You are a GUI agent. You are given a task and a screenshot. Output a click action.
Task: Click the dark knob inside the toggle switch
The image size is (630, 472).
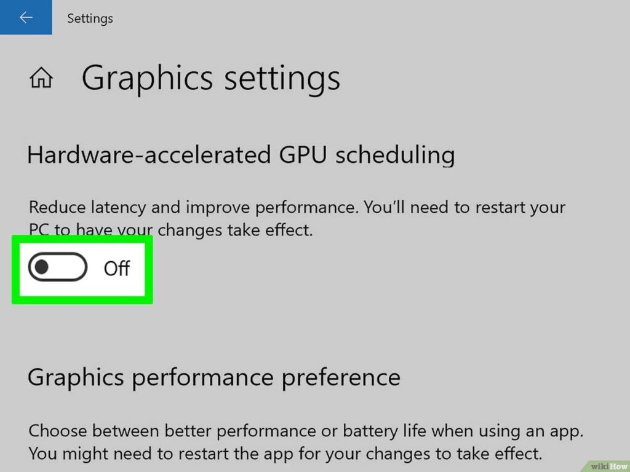pyautogui.click(x=42, y=267)
